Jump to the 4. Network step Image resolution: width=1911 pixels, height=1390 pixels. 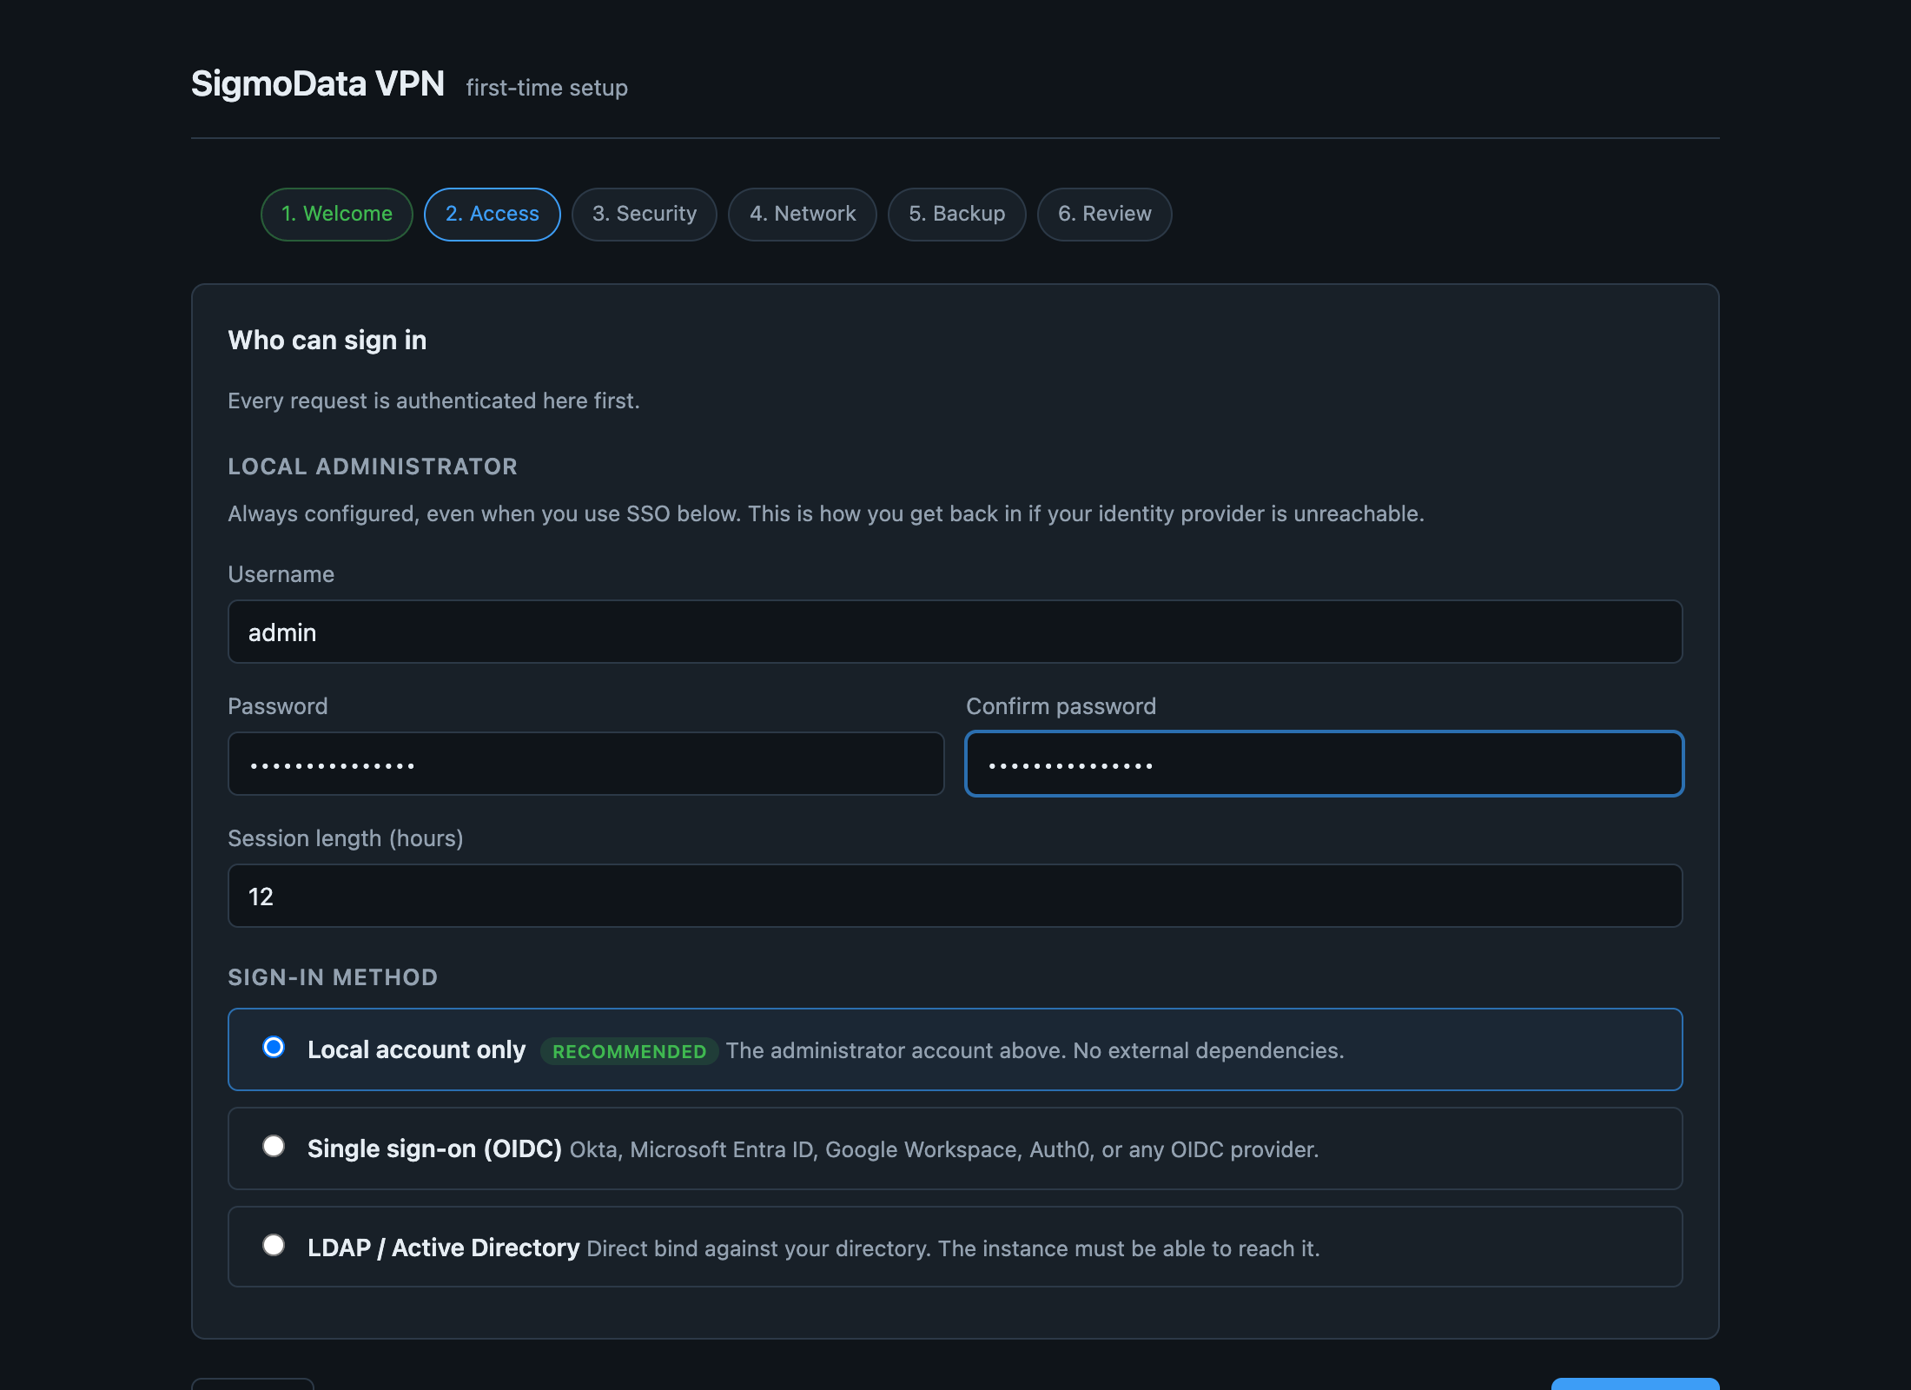point(802,214)
